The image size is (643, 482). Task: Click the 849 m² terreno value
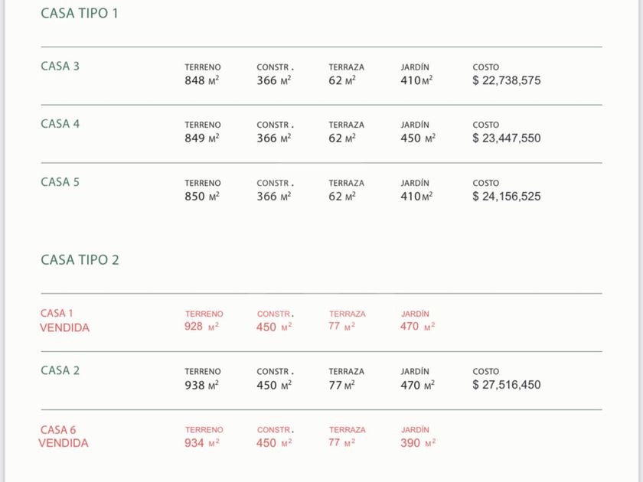coord(201,138)
